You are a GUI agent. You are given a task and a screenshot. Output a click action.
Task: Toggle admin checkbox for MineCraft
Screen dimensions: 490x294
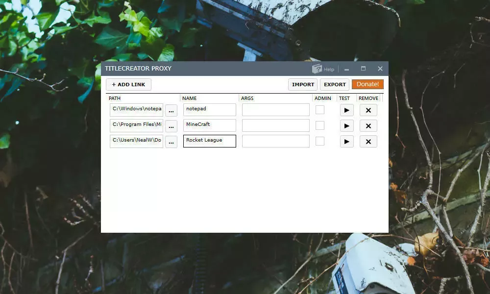click(x=320, y=125)
